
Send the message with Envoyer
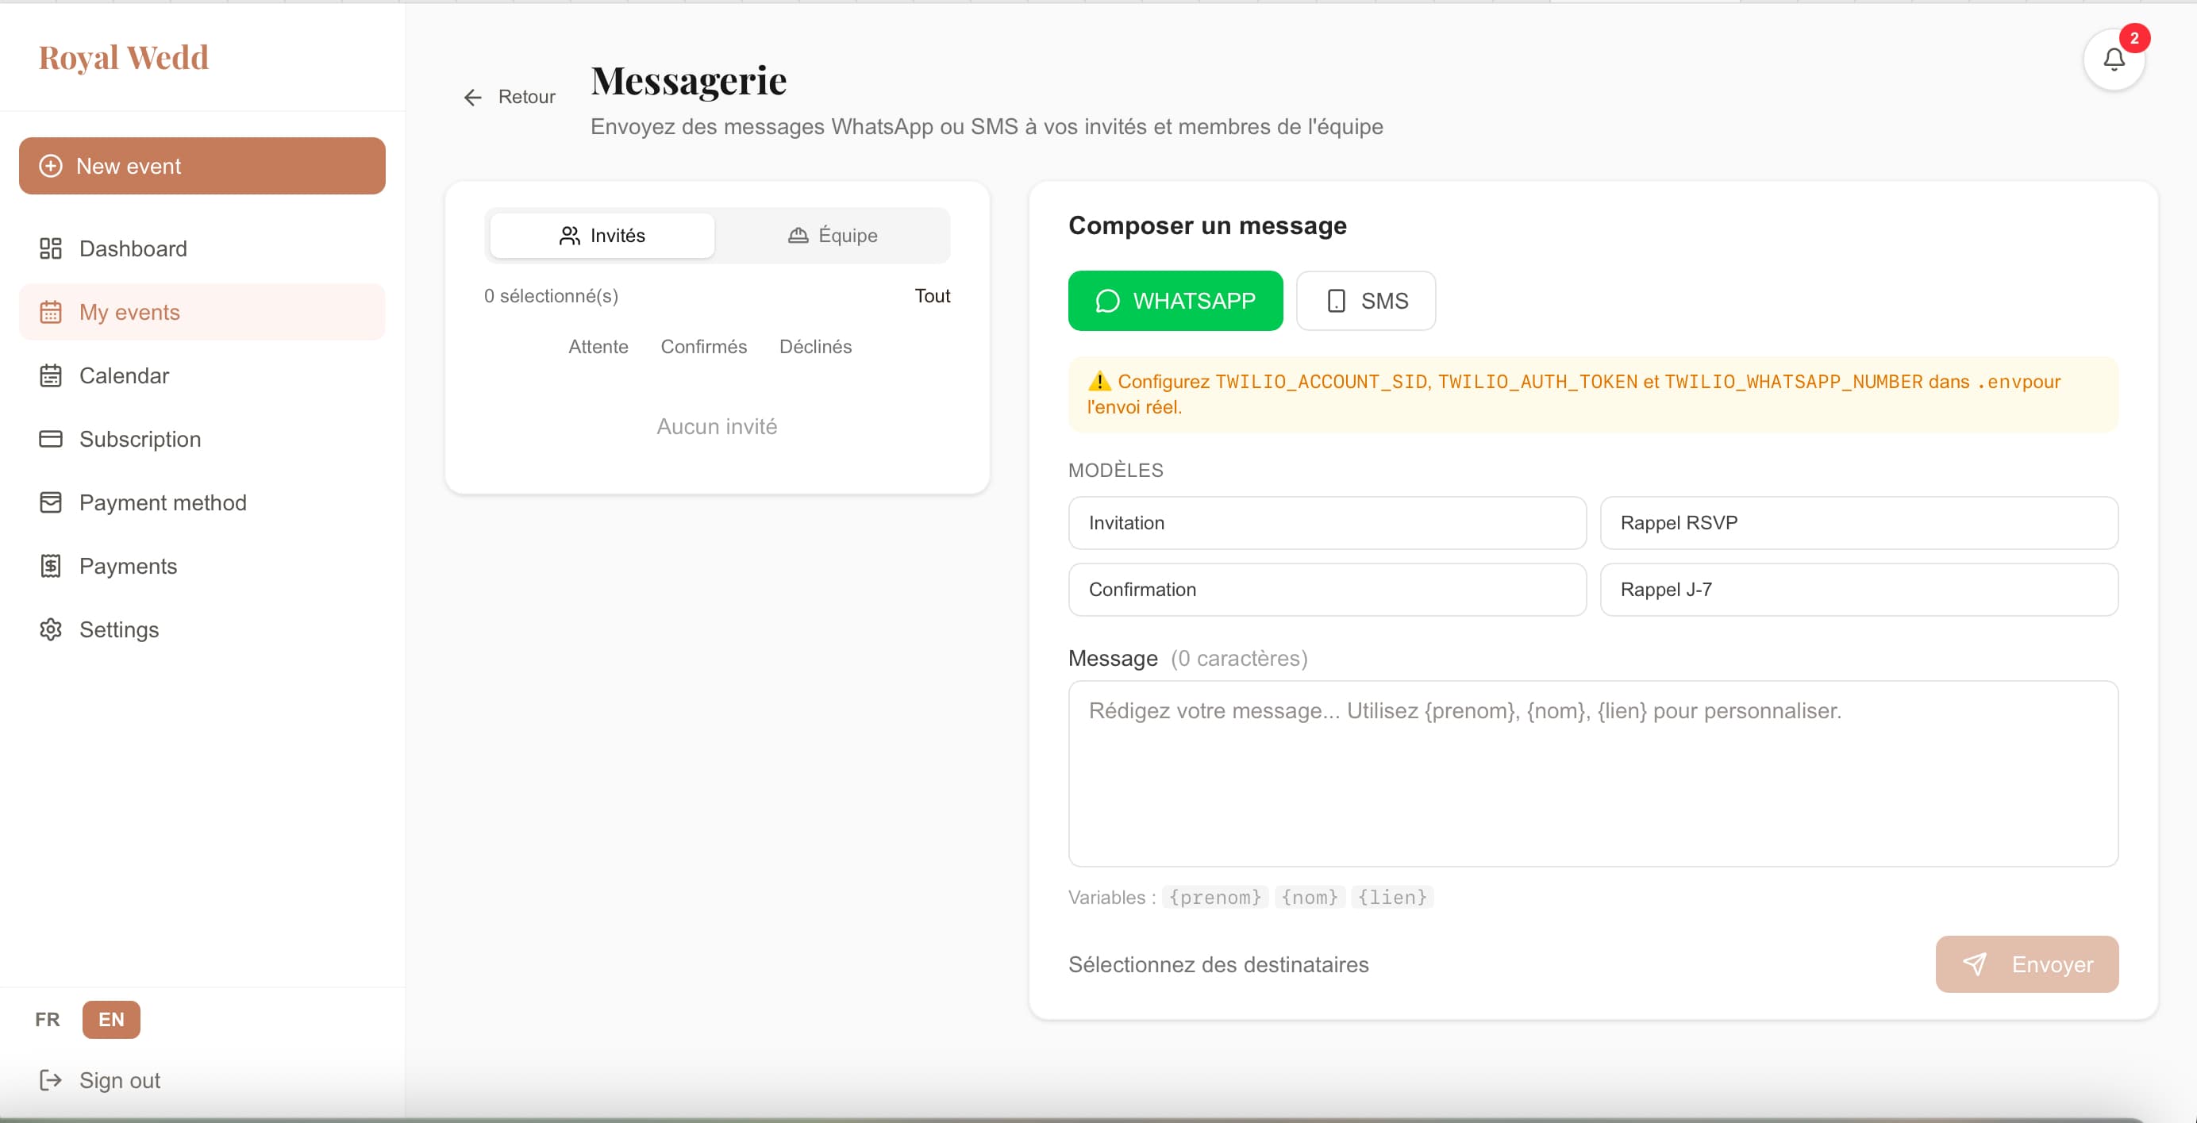click(x=2026, y=964)
